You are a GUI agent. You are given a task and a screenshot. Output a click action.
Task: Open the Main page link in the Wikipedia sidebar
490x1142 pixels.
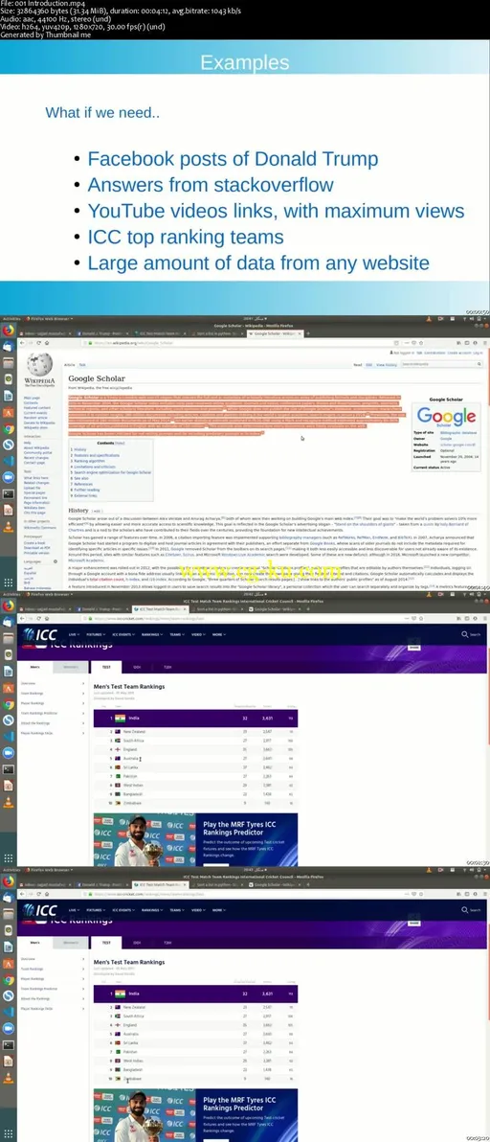point(30,398)
